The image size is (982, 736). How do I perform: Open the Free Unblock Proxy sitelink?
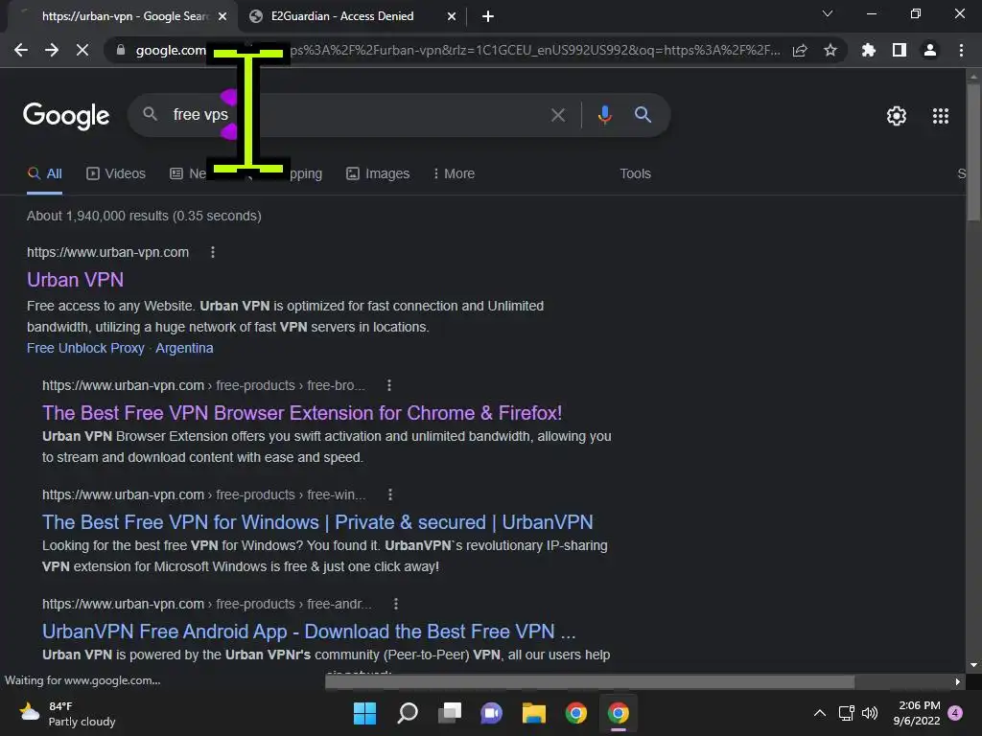pyautogui.click(x=85, y=348)
